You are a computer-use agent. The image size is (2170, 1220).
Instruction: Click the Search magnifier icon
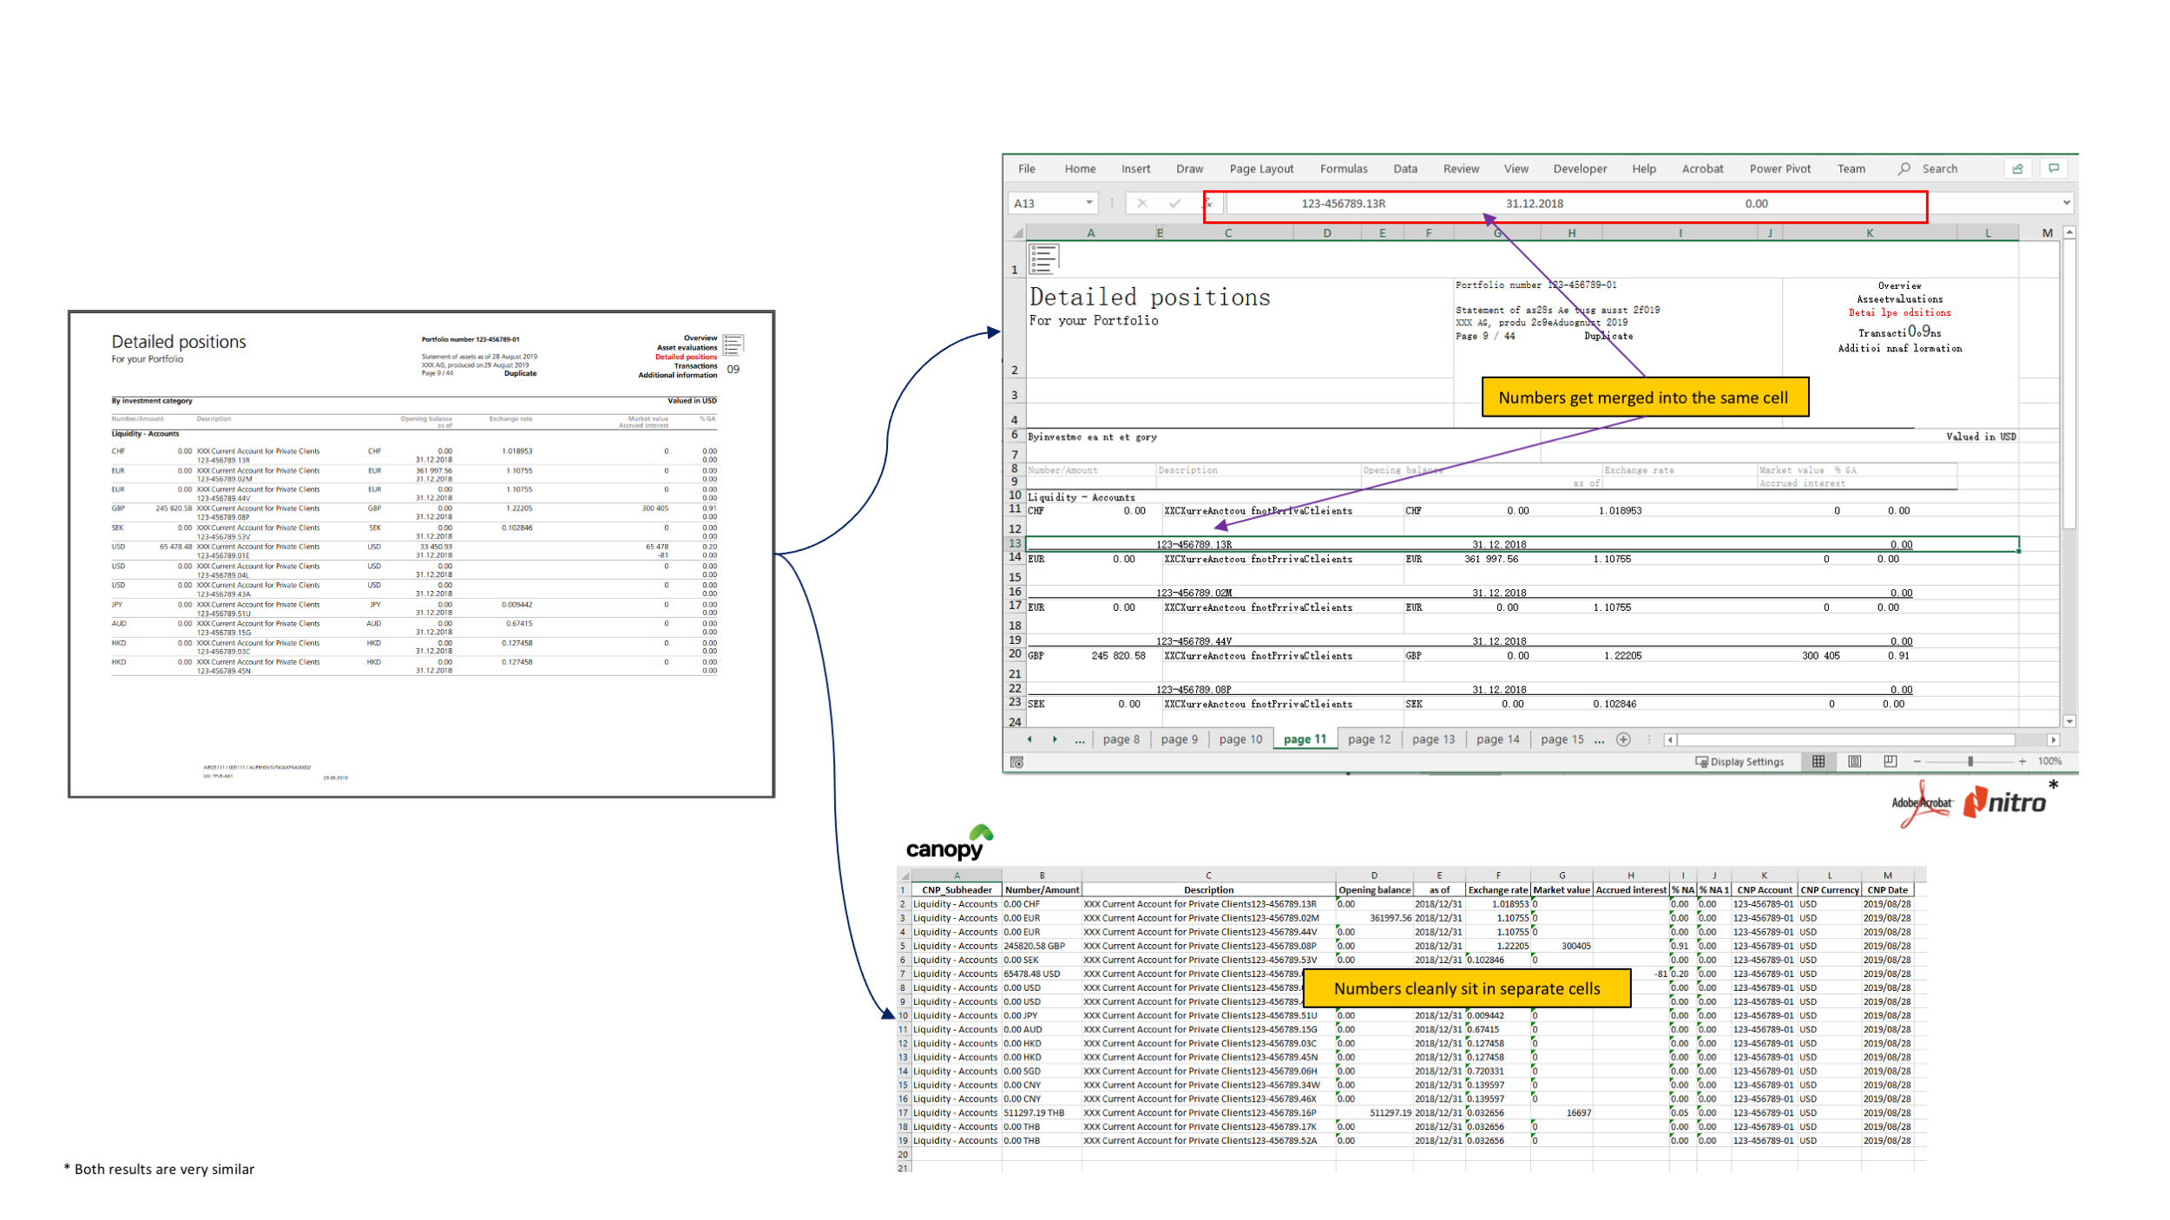pyautogui.click(x=1904, y=169)
